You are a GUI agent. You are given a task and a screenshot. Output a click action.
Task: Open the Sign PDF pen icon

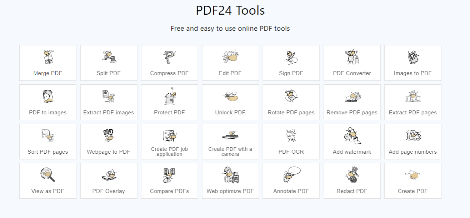[291, 57]
